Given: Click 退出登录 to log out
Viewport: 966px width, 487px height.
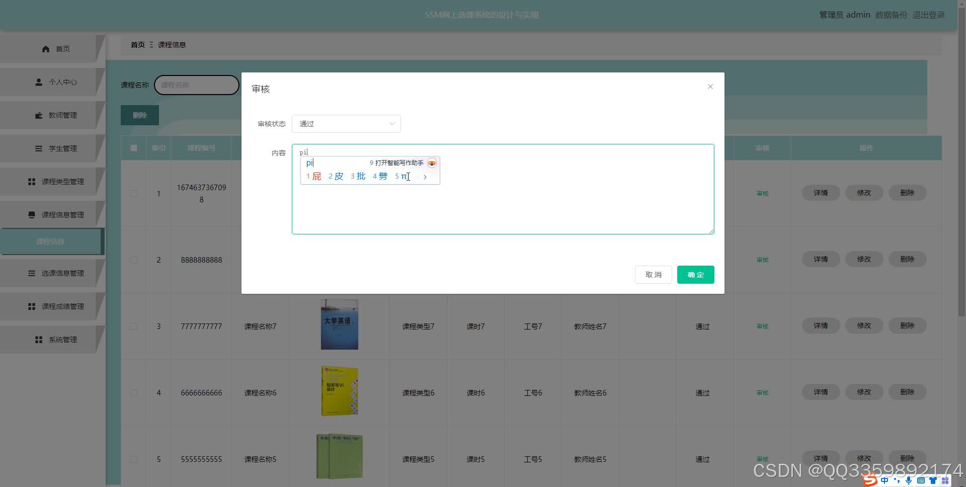Looking at the screenshot, I should [929, 15].
